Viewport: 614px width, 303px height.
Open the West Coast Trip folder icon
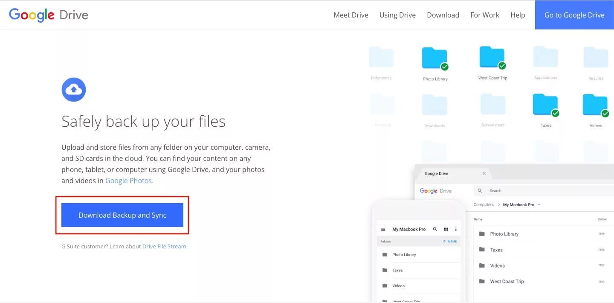pos(492,58)
